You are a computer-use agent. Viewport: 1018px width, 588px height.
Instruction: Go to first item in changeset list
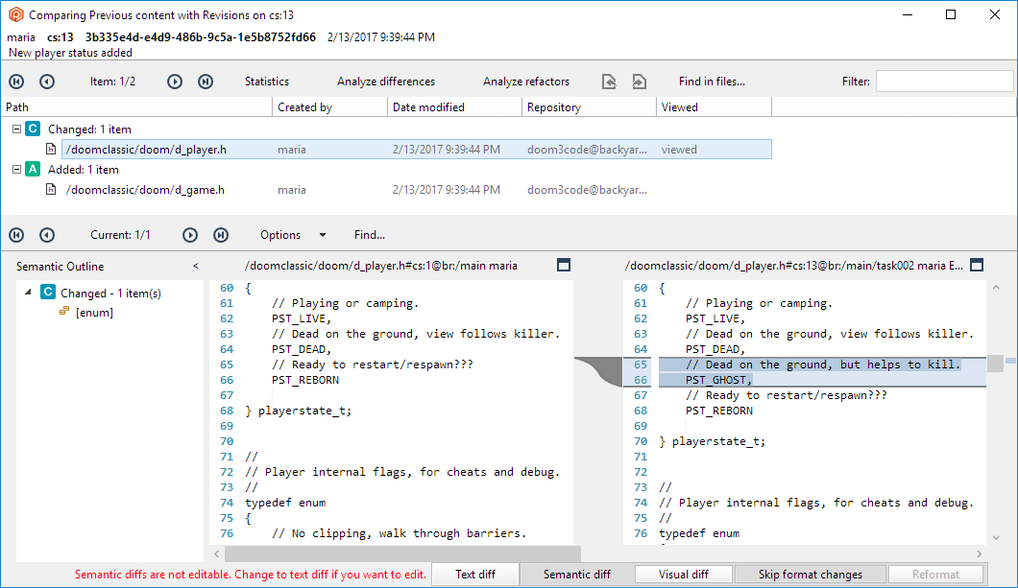17,82
